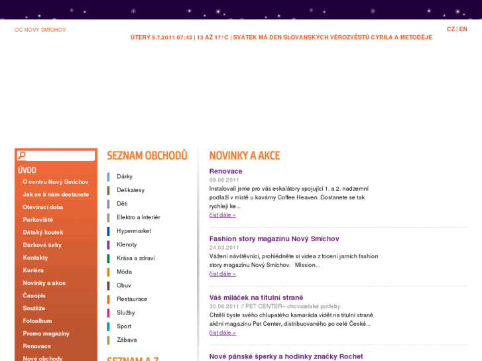The width and height of the screenshot is (482, 361).
Task: Open O centru Nový Smíchov page
Action: [55, 182]
